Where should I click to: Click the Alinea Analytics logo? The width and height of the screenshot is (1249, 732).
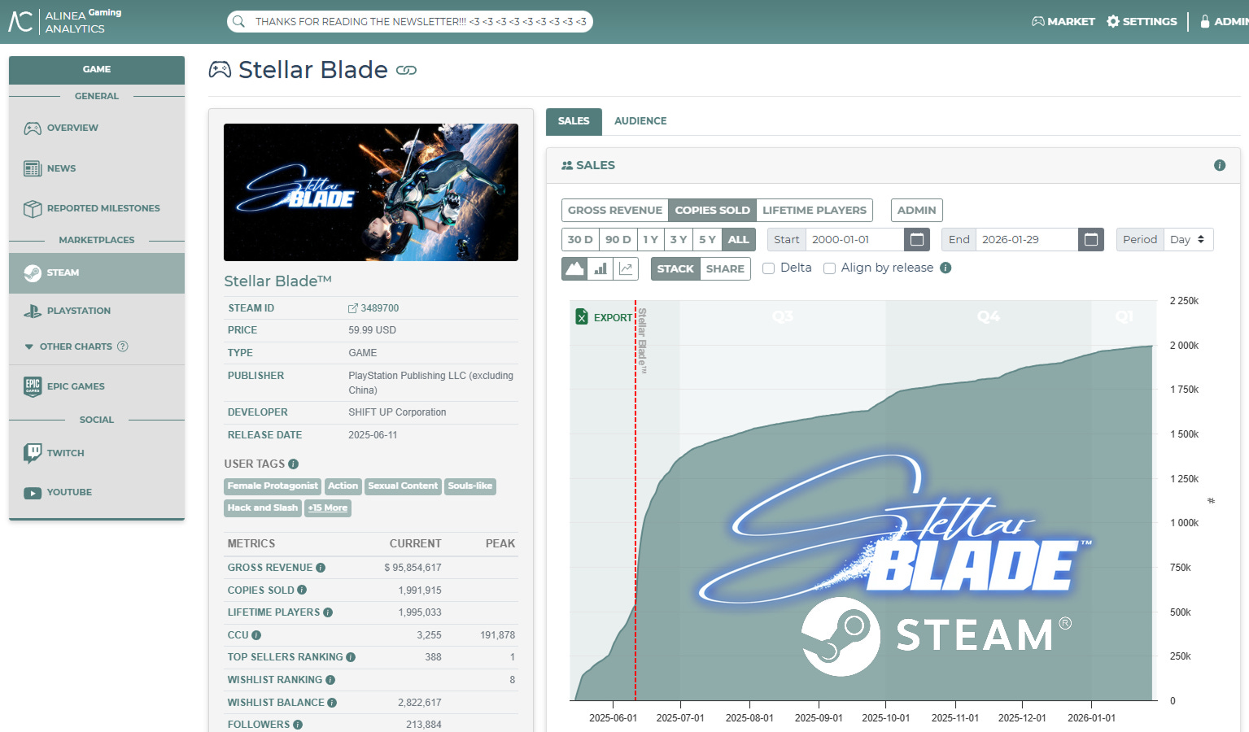click(x=65, y=21)
